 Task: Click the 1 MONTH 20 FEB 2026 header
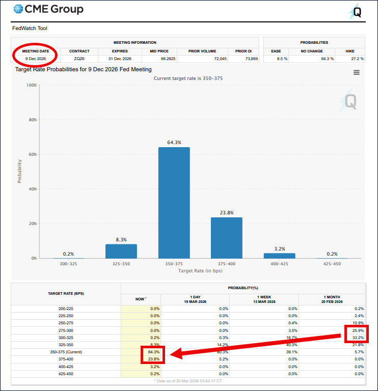tap(332, 299)
